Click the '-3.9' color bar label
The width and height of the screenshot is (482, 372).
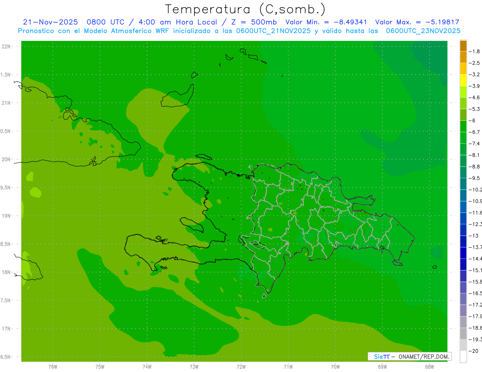pos(474,86)
